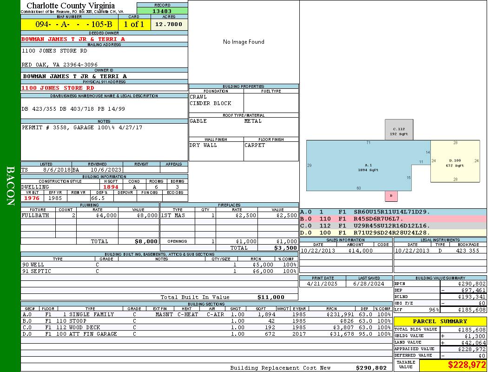Viewport: 488px width, 372px height.
Task: Click the 100 ATT FIN GARAGE row
Action: coord(206,334)
